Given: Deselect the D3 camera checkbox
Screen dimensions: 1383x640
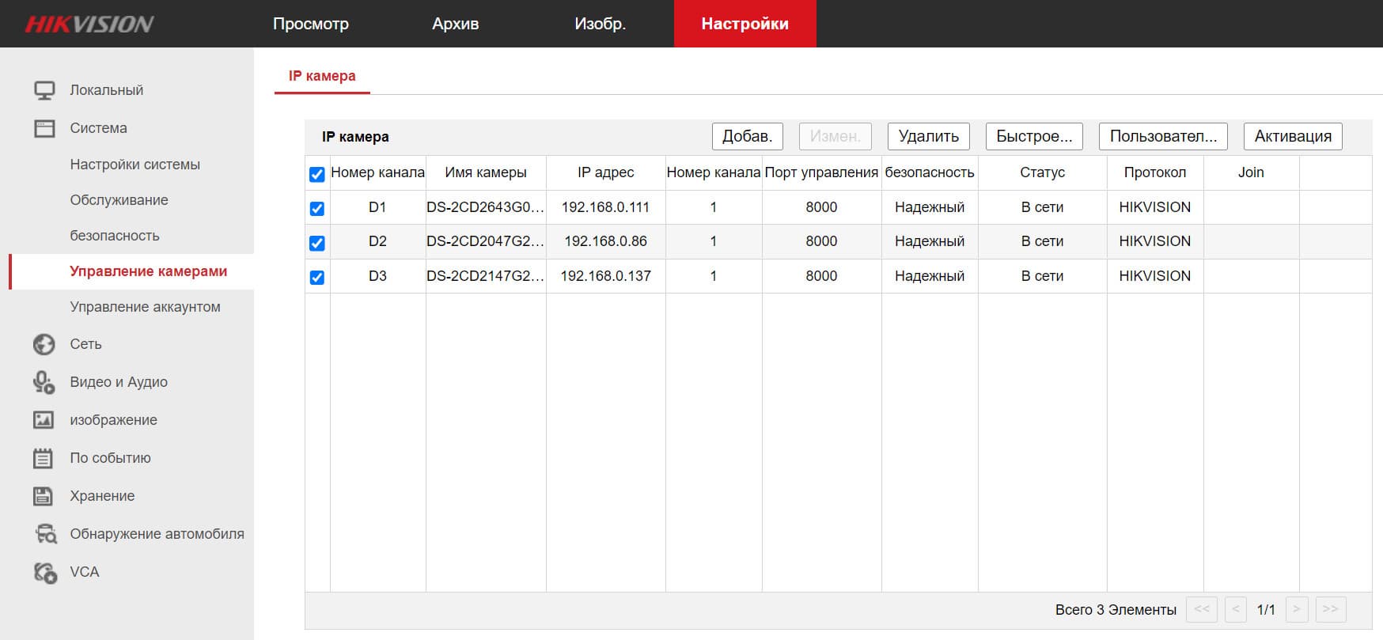Looking at the screenshot, I should [317, 278].
